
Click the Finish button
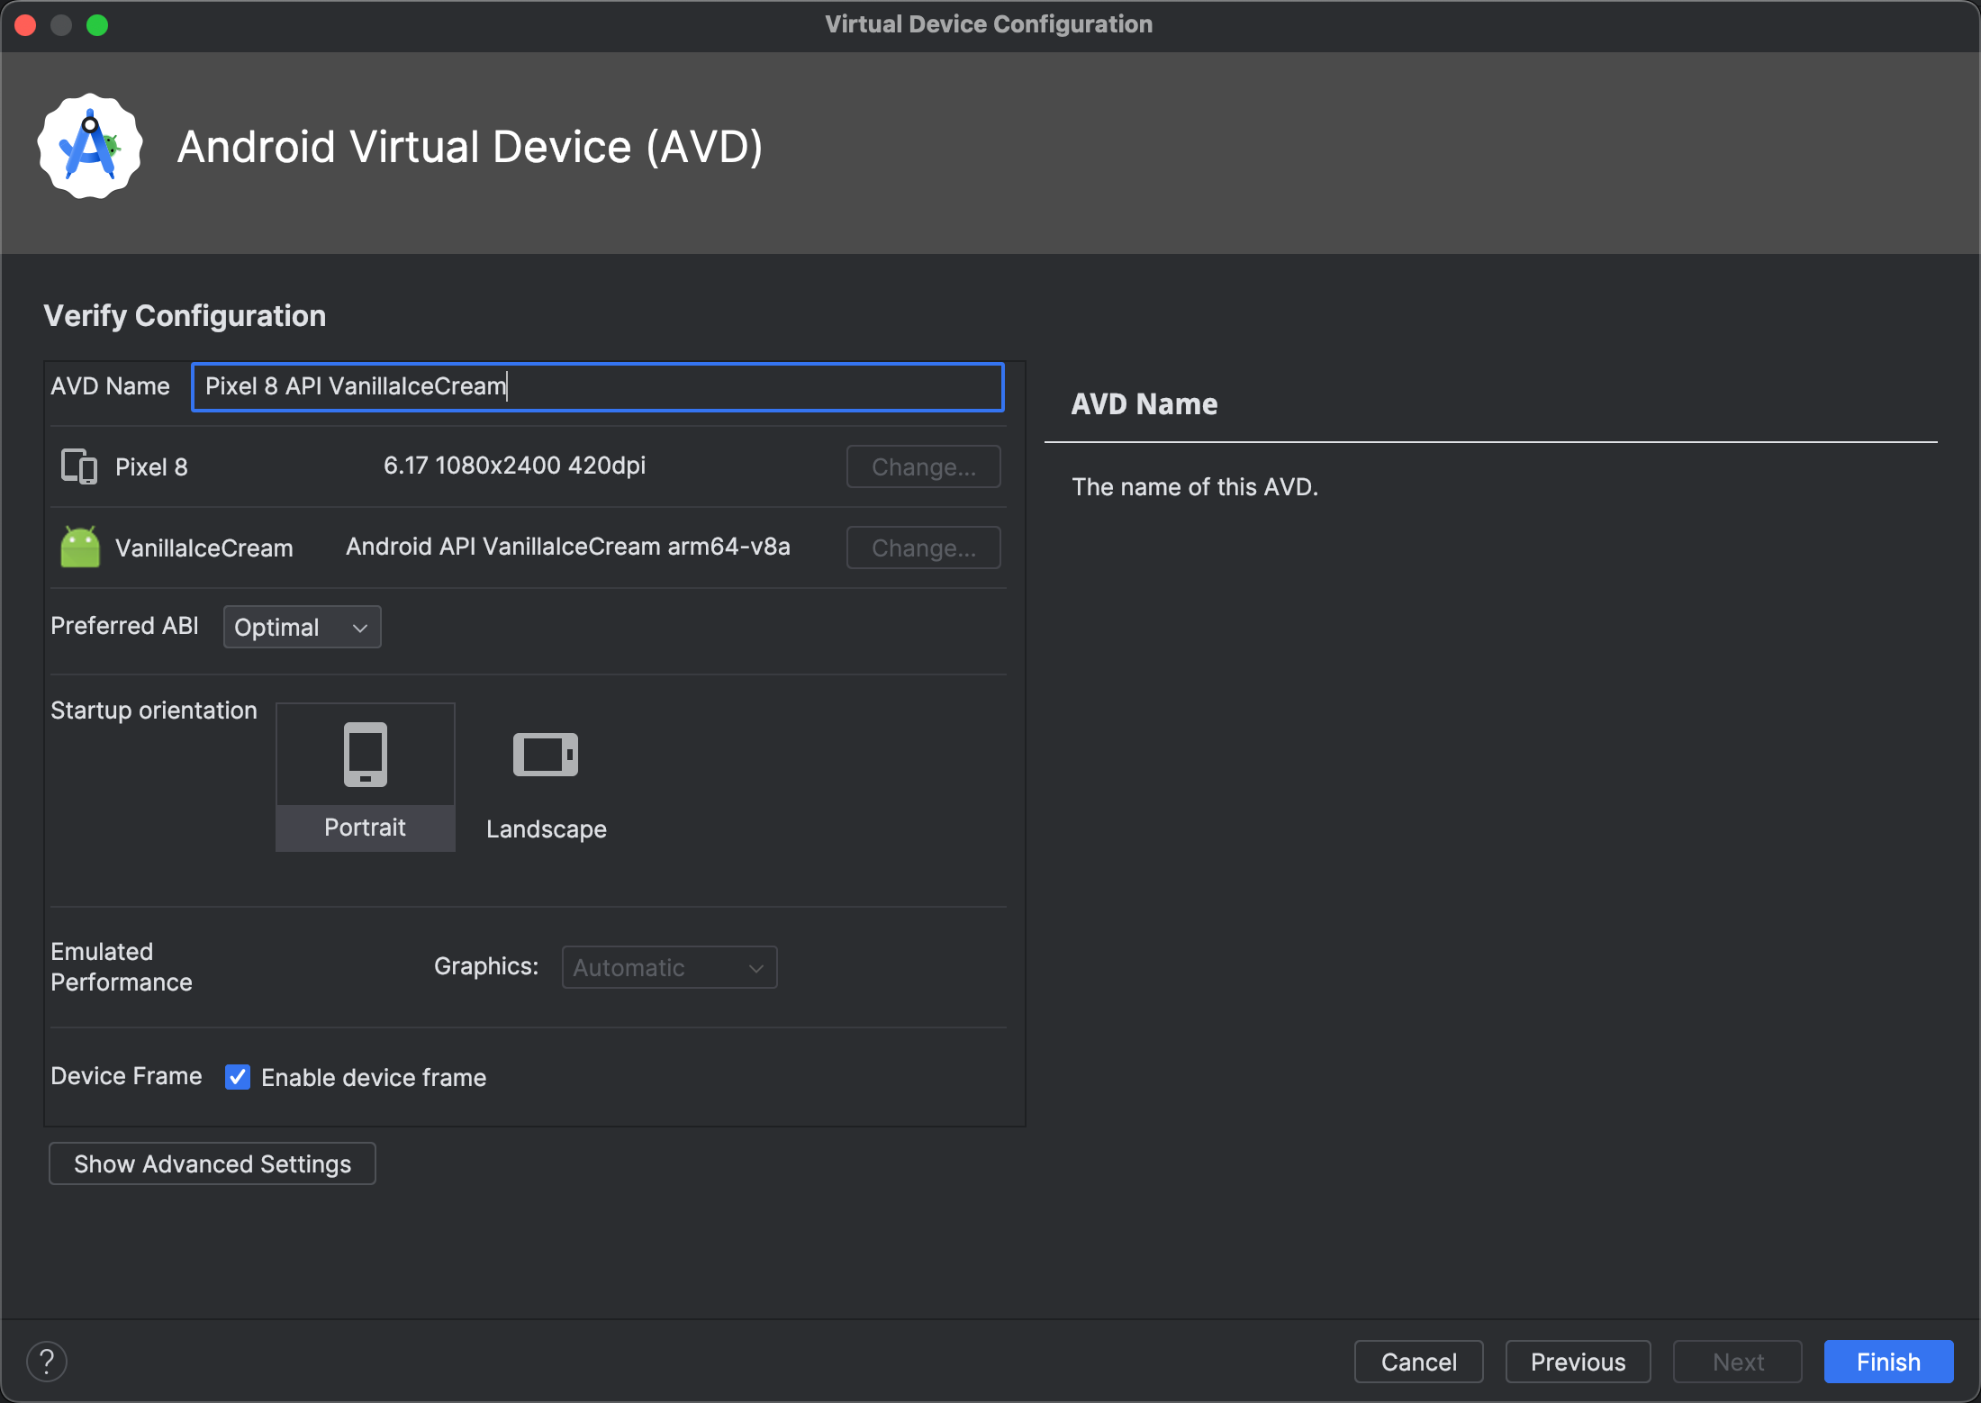(x=1889, y=1362)
